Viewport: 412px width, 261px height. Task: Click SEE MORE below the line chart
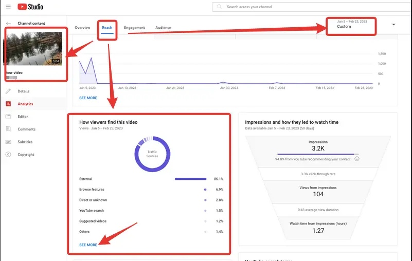click(88, 98)
